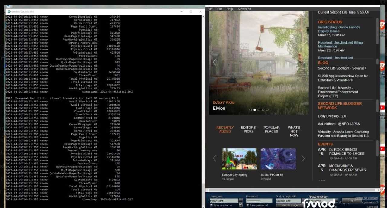
Task: Open the Advanced menu
Action: [x=244, y=9]
